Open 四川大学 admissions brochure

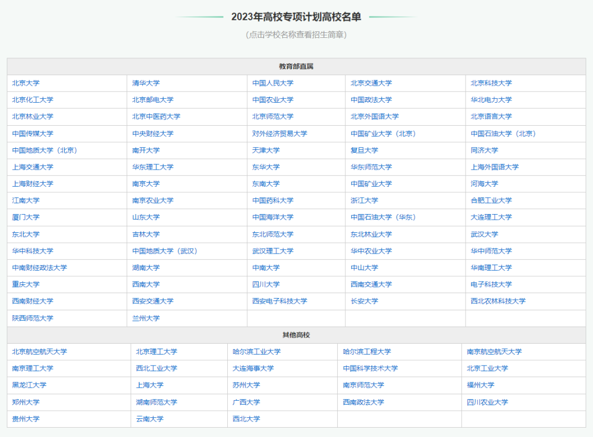[x=266, y=284]
